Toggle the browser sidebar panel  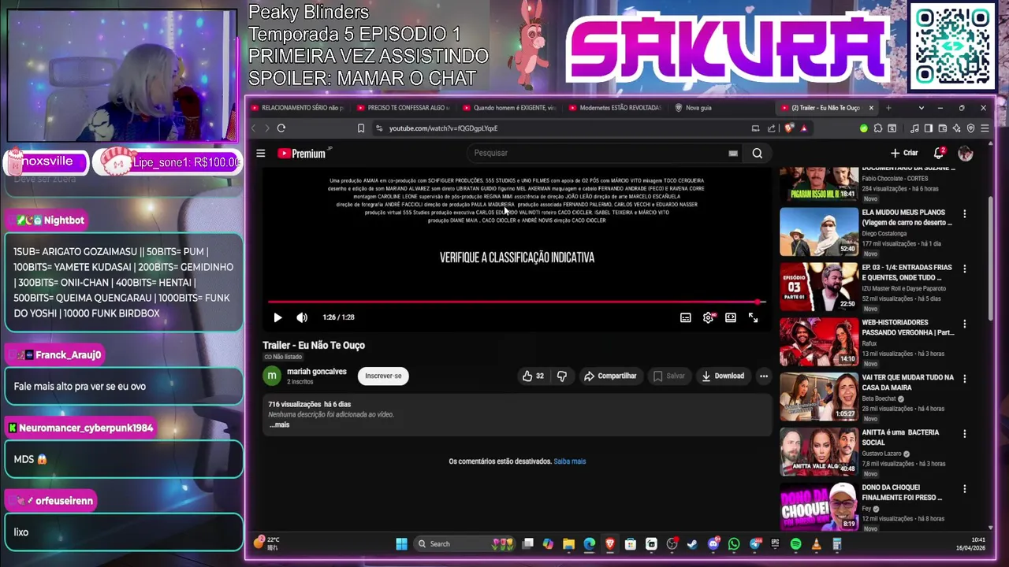point(929,128)
